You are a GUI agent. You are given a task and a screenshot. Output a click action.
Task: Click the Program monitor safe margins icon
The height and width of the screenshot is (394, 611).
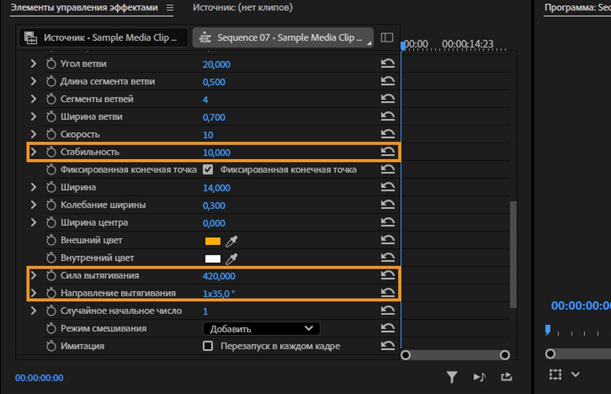[555, 375]
